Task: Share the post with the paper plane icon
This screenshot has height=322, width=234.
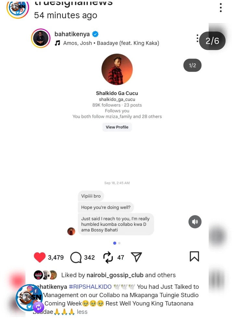Action: tap(136, 257)
